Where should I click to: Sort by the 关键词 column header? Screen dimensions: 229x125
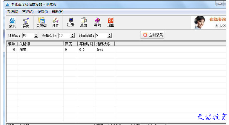pos(40,44)
